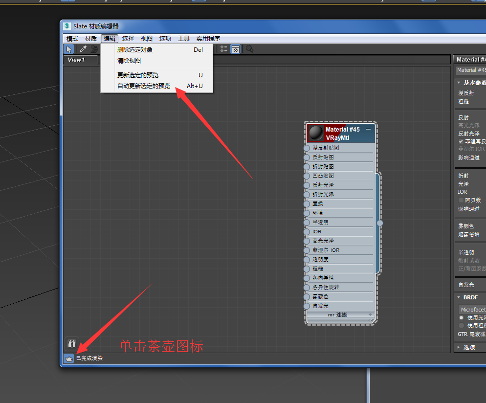Click the 反射贴图 input socket
This screenshot has height=403, width=486.
pos(307,157)
